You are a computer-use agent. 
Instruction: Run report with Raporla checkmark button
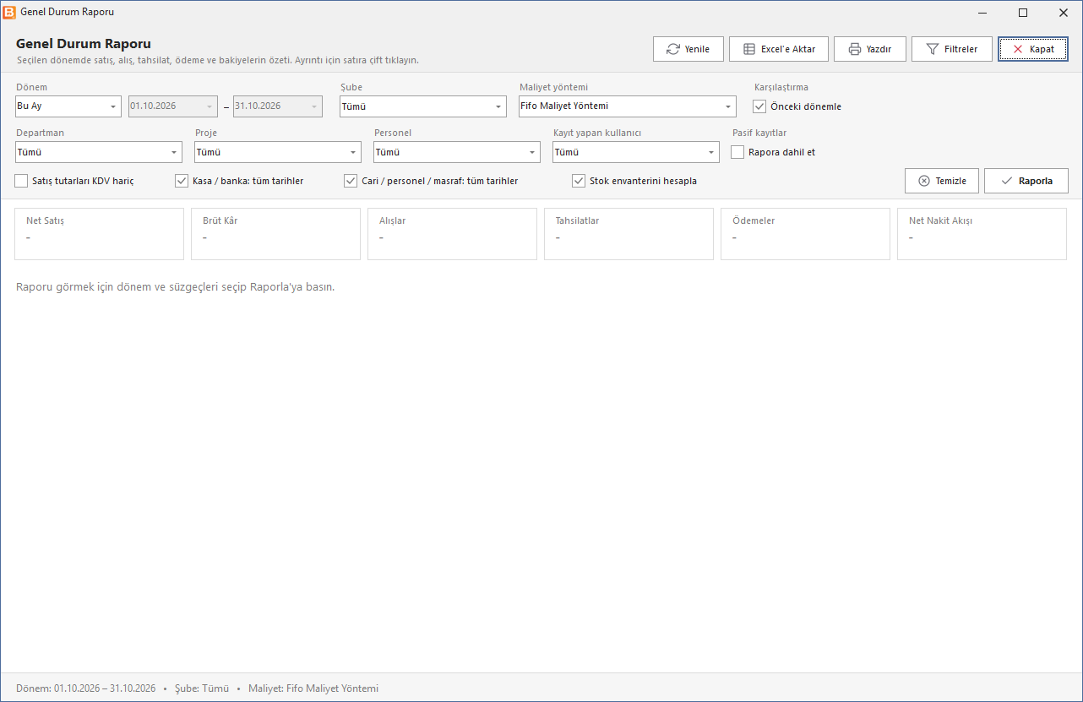(1026, 181)
